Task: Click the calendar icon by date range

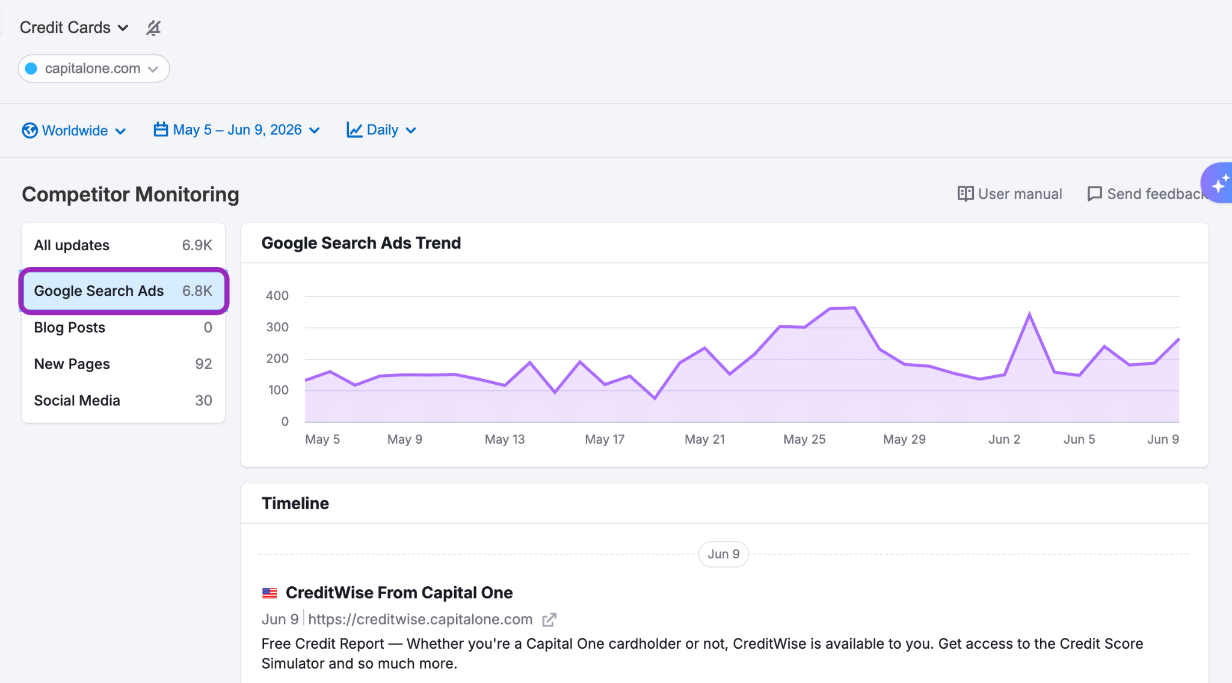Action: pos(161,129)
